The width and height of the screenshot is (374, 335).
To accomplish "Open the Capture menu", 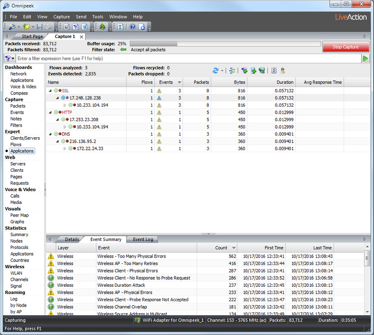I will pyautogui.click(x=62, y=16).
